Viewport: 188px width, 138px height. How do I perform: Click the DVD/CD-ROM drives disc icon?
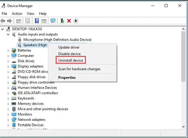tap(14, 72)
